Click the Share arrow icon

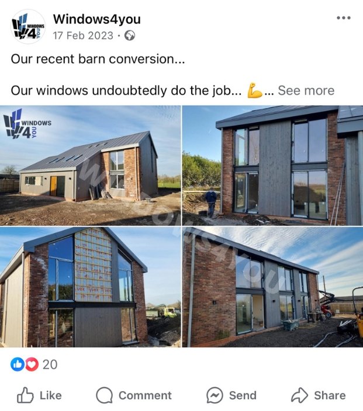tap(299, 395)
